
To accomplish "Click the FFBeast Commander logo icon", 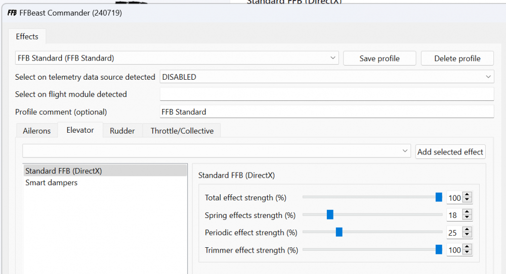I will [12, 13].
